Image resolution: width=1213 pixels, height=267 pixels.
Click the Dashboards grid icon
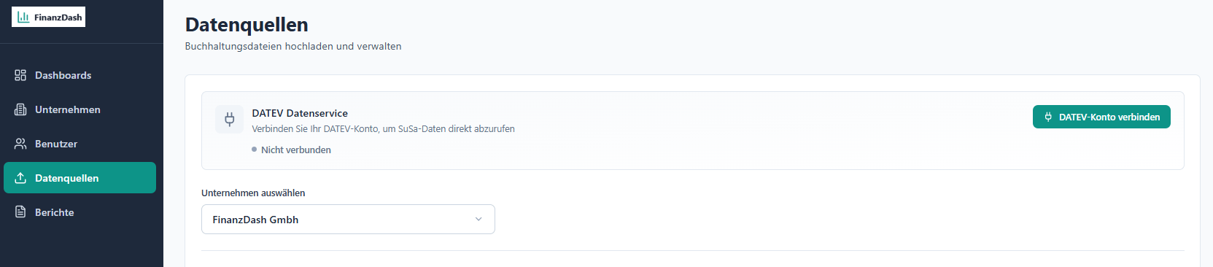tap(20, 75)
